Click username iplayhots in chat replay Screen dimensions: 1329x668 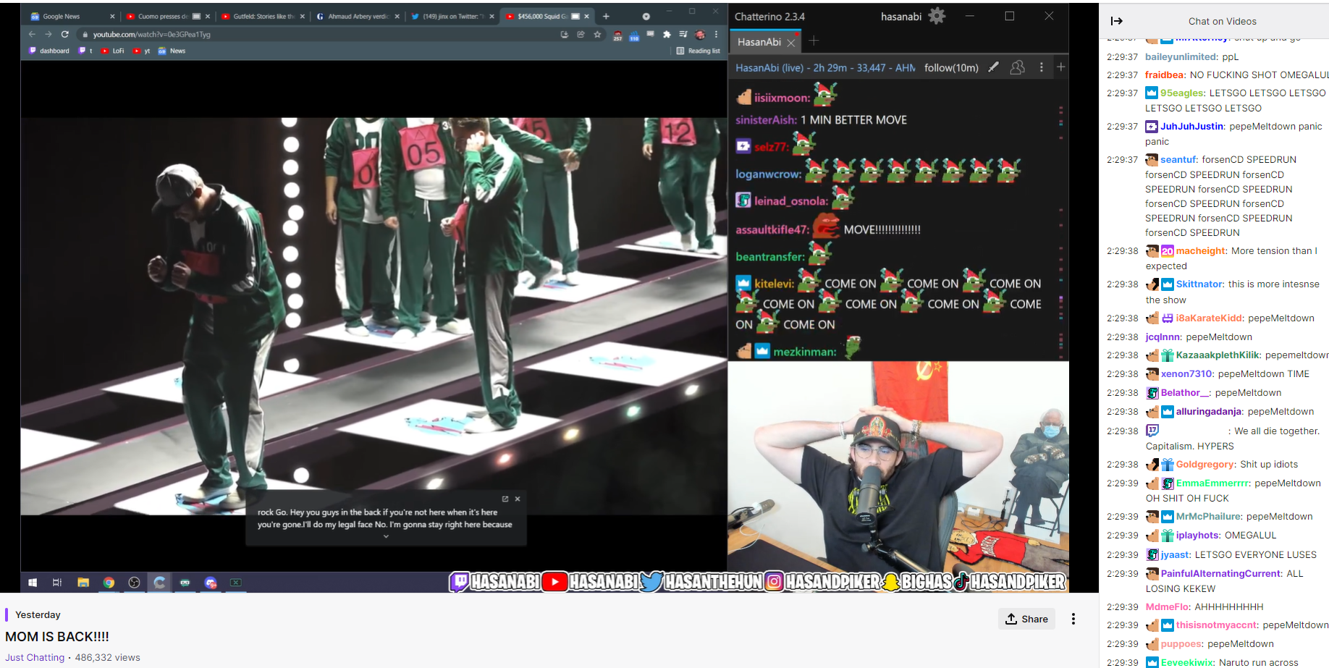[x=1197, y=536]
